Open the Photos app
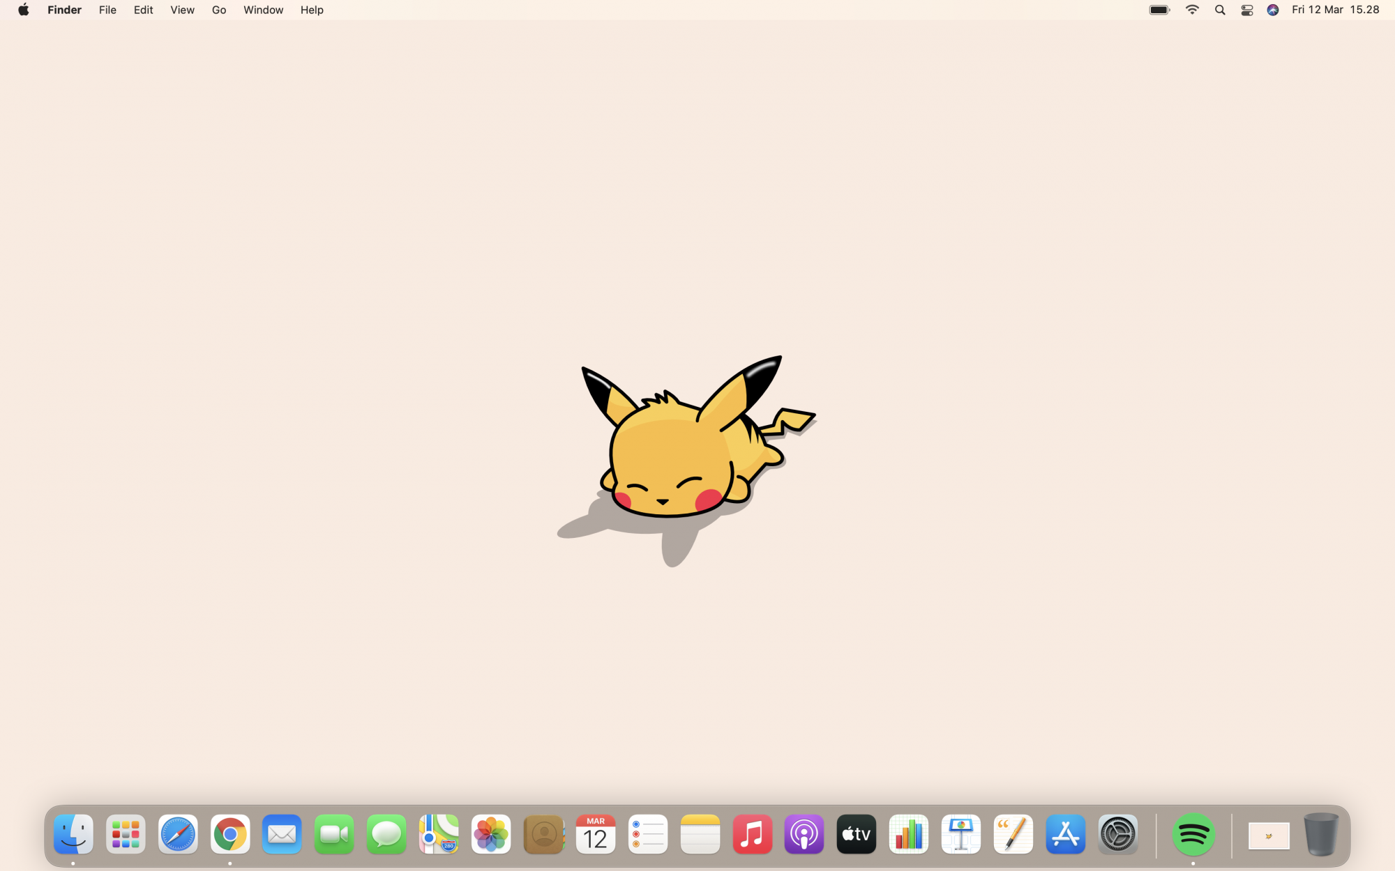The height and width of the screenshot is (871, 1395). click(x=491, y=834)
